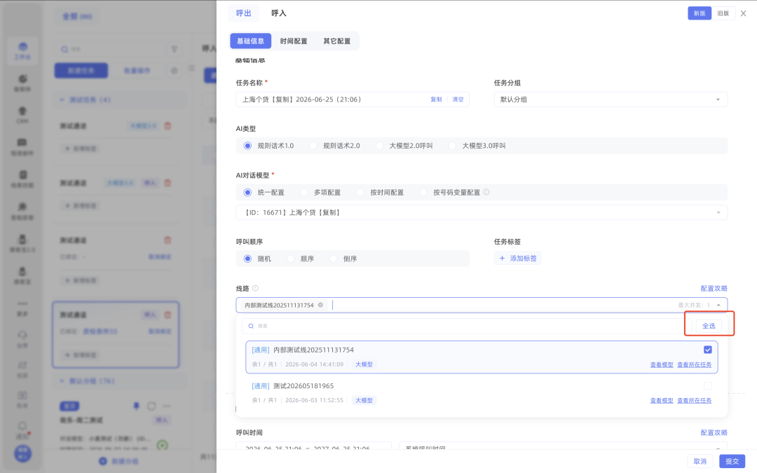Switch to the 呼出 tab
The image size is (757, 473).
(244, 13)
